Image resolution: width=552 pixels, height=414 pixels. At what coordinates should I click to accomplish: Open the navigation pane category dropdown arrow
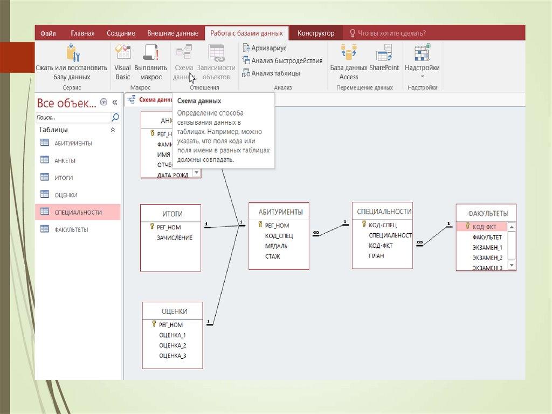point(103,103)
